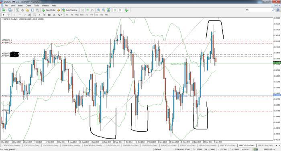Zoom out on the chart
This screenshot has height=151, width=281.
pyautogui.click(x=104, y=10)
